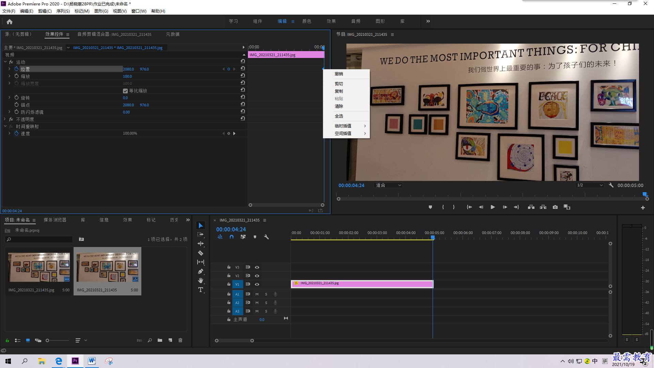Image resolution: width=654 pixels, height=368 pixels.
Task: Click New Item icon in project panel
Action: (170, 340)
